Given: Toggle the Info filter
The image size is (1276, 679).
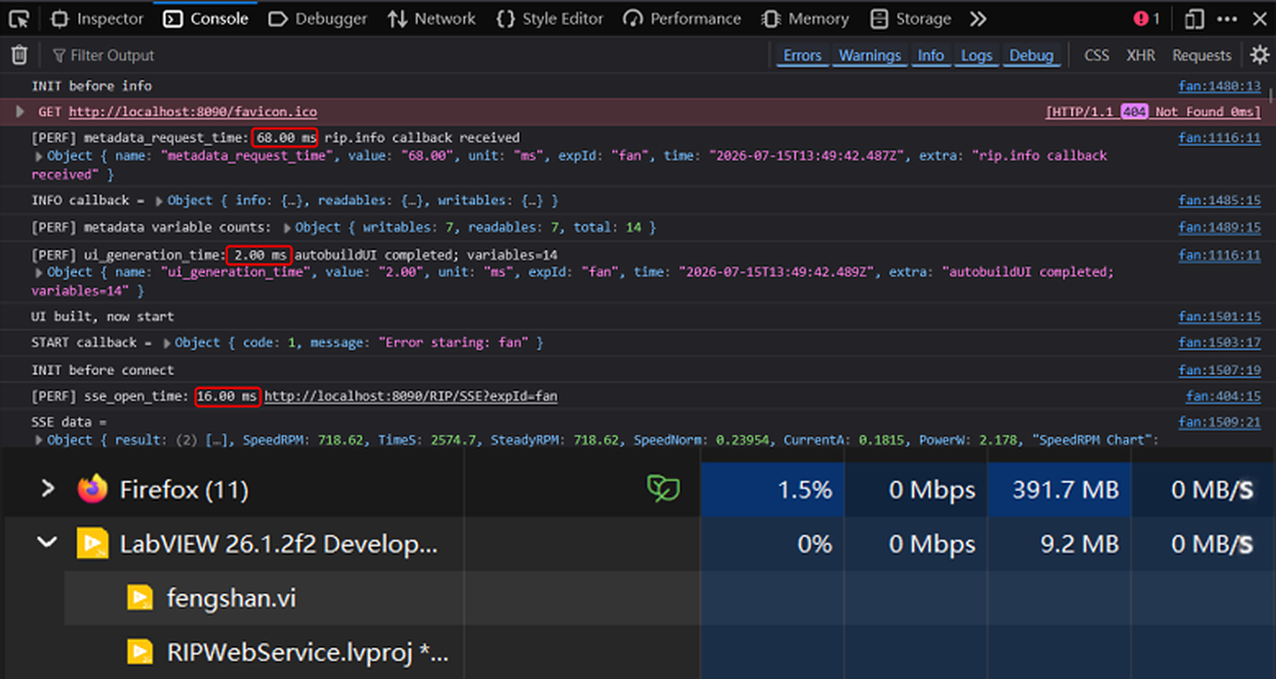Looking at the screenshot, I should 930,56.
